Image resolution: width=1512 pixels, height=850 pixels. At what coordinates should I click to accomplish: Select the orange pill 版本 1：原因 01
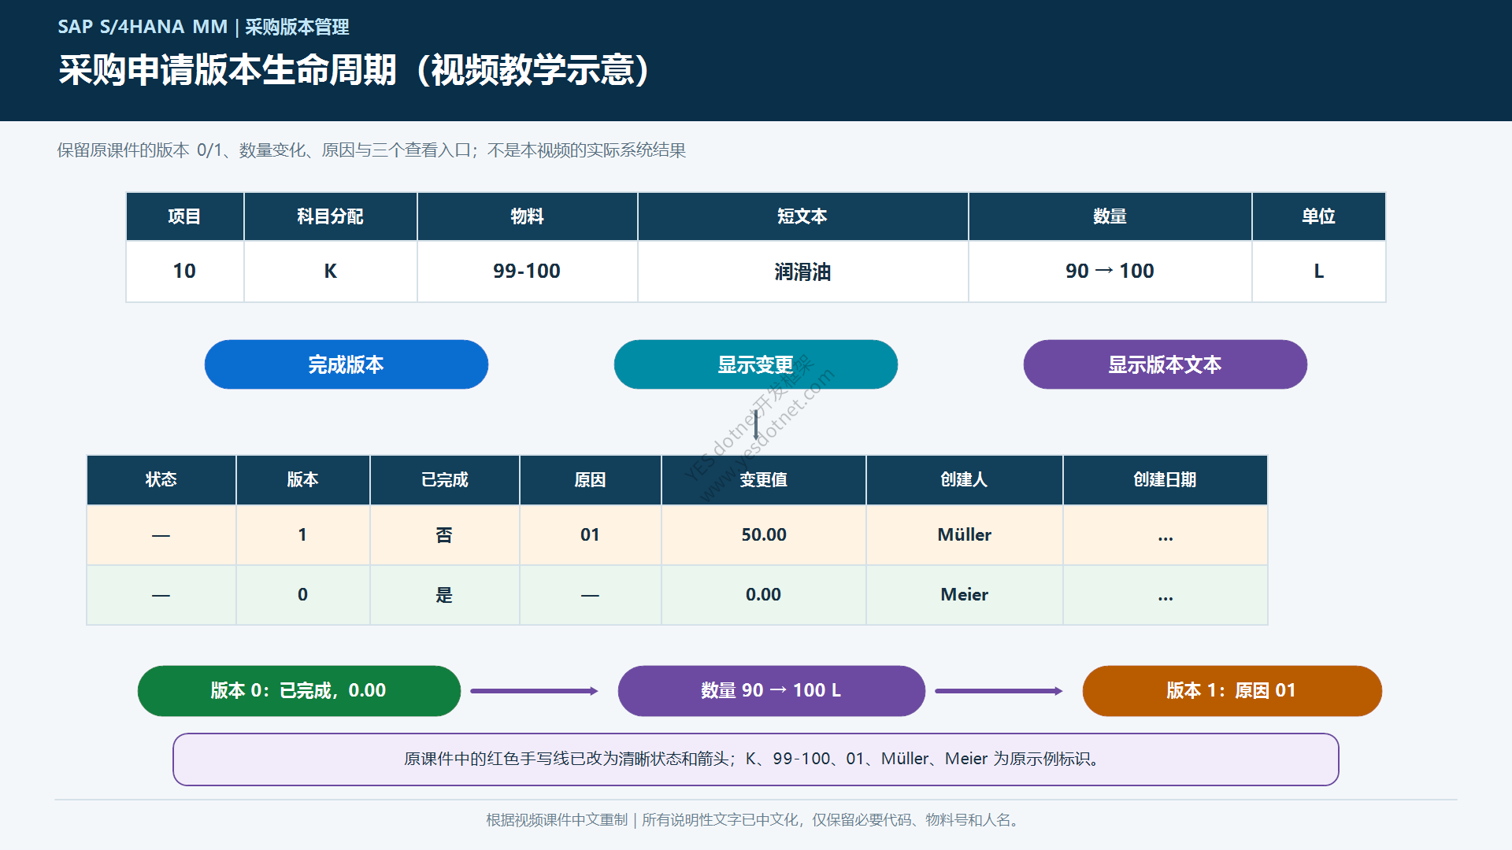[1232, 691]
